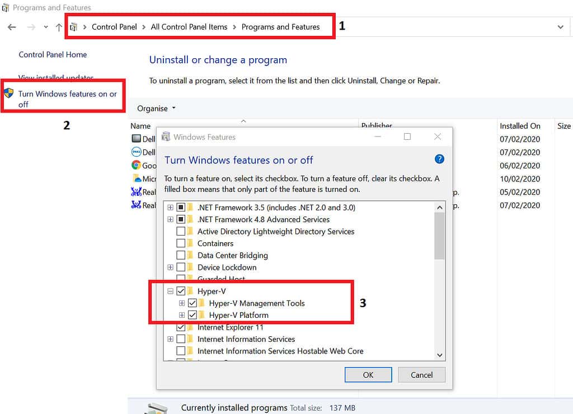Toggle .NET Framework 4.8 Advanced Services checkbox

pyautogui.click(x=181, y=220)
